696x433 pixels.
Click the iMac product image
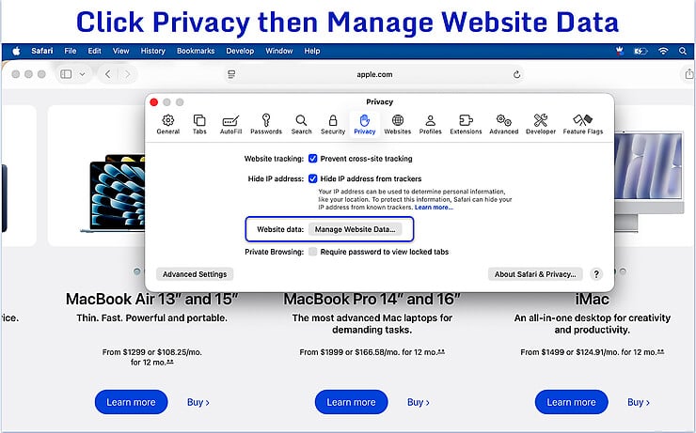[x=649, y=181]
